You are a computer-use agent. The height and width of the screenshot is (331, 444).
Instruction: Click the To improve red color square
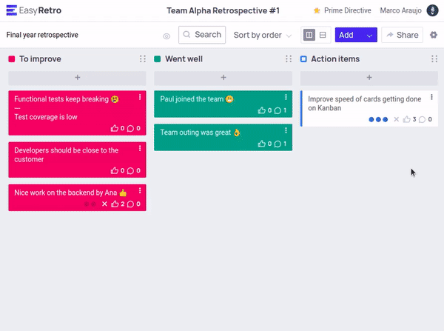12,59
